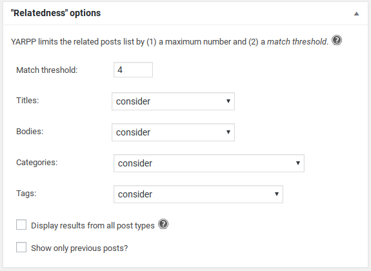Click the 'Match threshold:' field label
The width and height of the screenshot is (371, 271).
(47, 70)
